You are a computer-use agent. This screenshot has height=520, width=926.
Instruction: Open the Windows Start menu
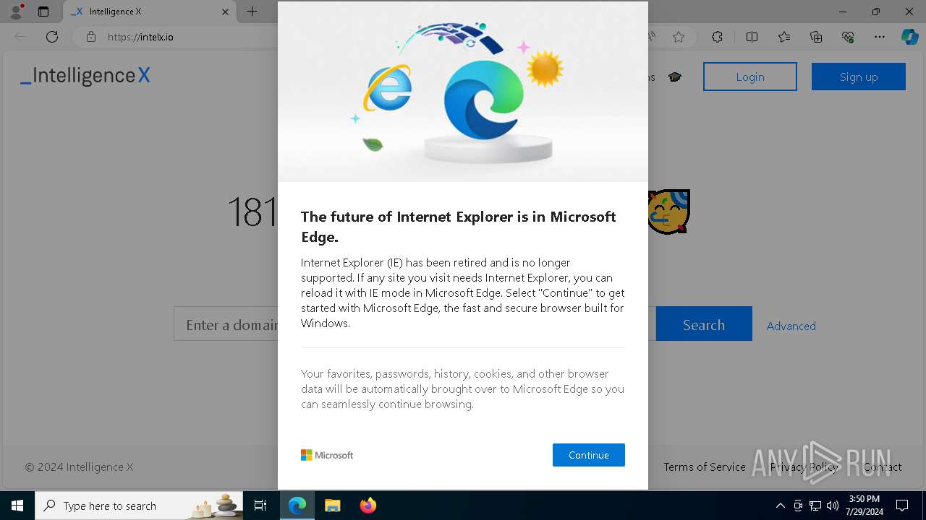click(x=17, y=506)
